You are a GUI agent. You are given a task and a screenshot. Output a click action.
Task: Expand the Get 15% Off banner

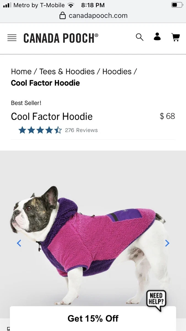93,318
